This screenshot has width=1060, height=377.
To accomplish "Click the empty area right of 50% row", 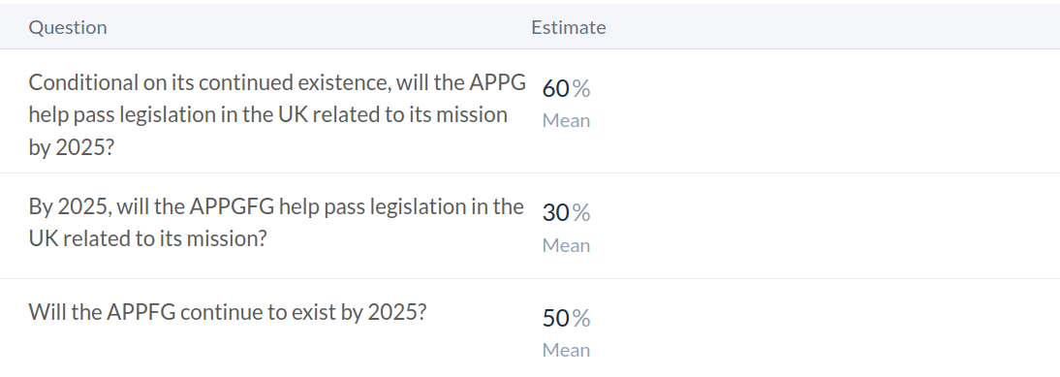I will coord(825,329).
